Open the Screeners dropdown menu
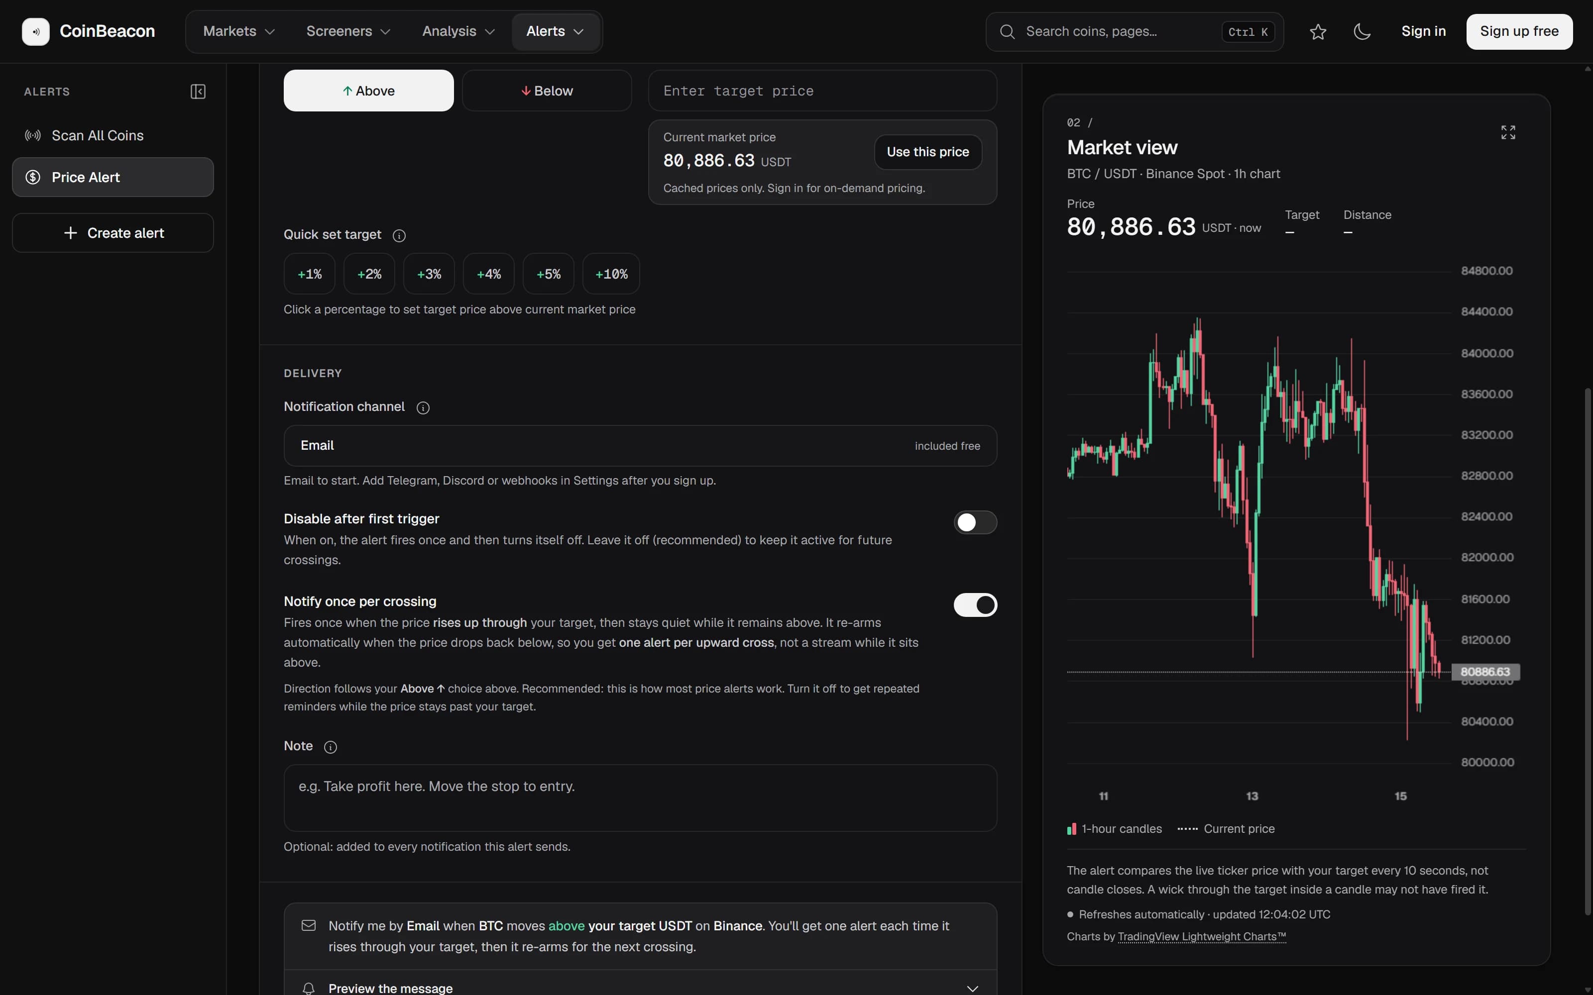Screen dimensions: 1593x995 tap(348, 31)
